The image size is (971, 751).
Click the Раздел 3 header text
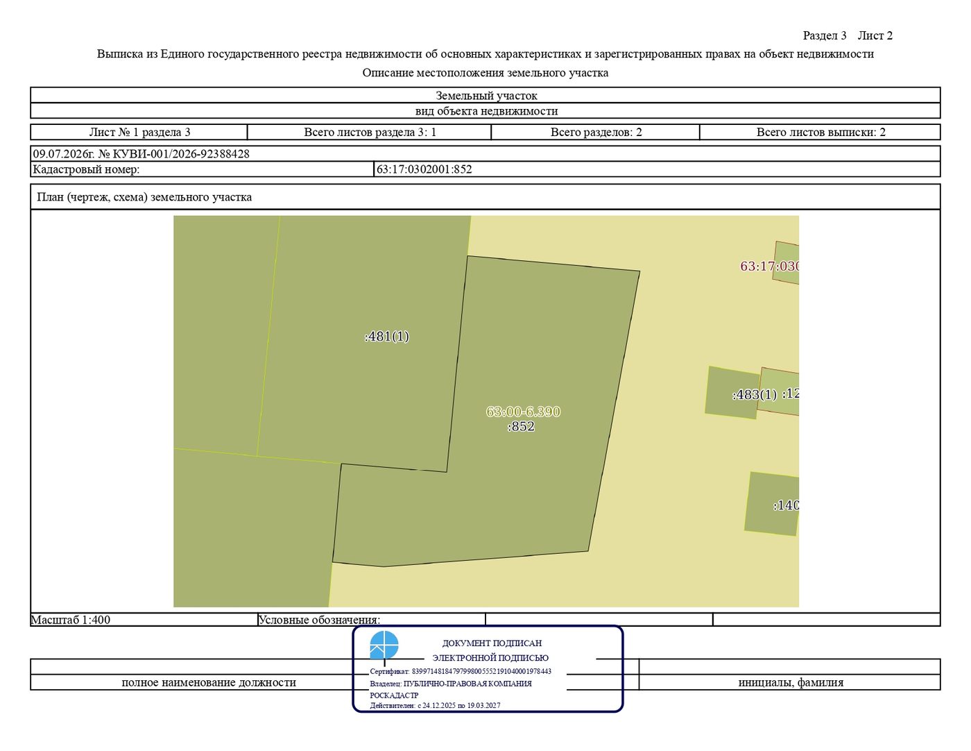pyautogui.click(x=825, y=35)
